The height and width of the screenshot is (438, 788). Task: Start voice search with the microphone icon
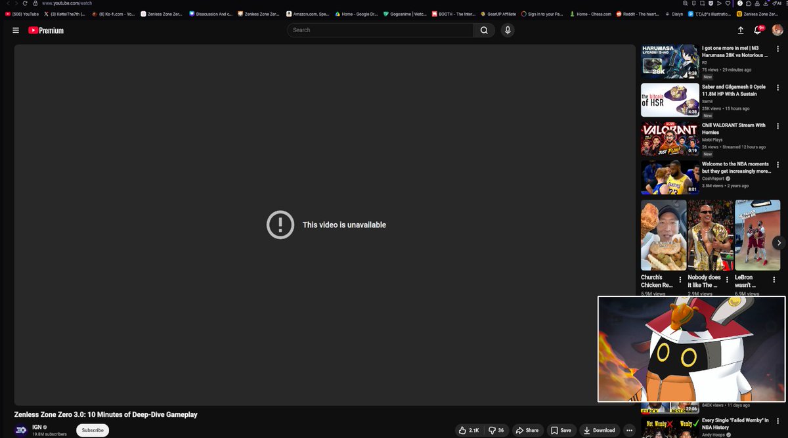click(508, 30)
